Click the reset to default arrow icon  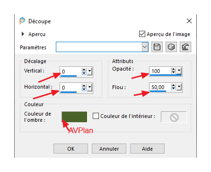click(185, 47)
